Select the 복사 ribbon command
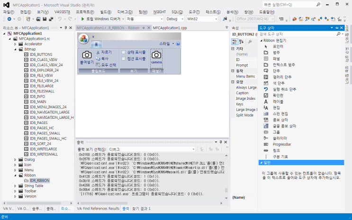Screen dimensions: 352x220 point(102,59)
